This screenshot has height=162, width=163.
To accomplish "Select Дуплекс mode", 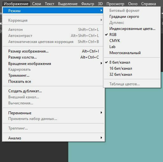I will tap(132, 23).
